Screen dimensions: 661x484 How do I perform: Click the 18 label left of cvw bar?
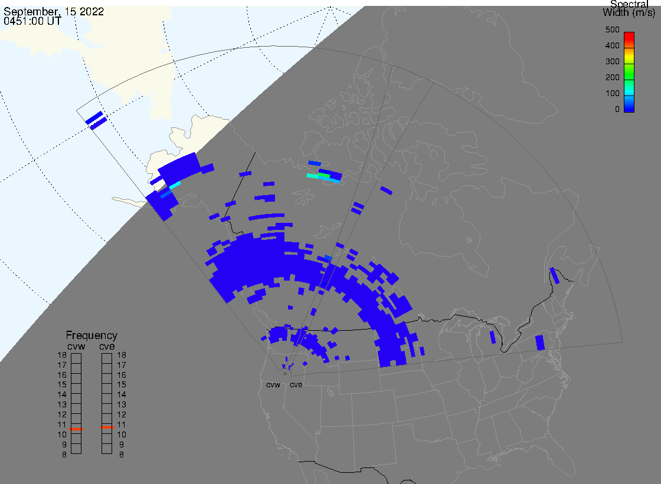62,355
